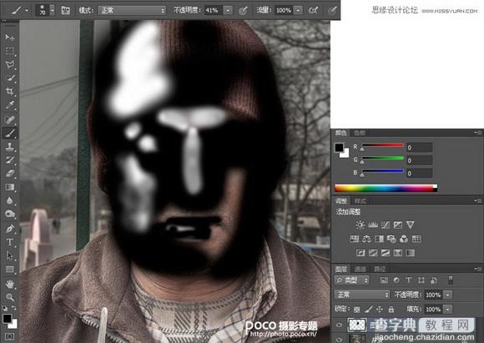Open the layer blend mode dropdown
This screenshot has width=484, height=343.
coord(362,295)
